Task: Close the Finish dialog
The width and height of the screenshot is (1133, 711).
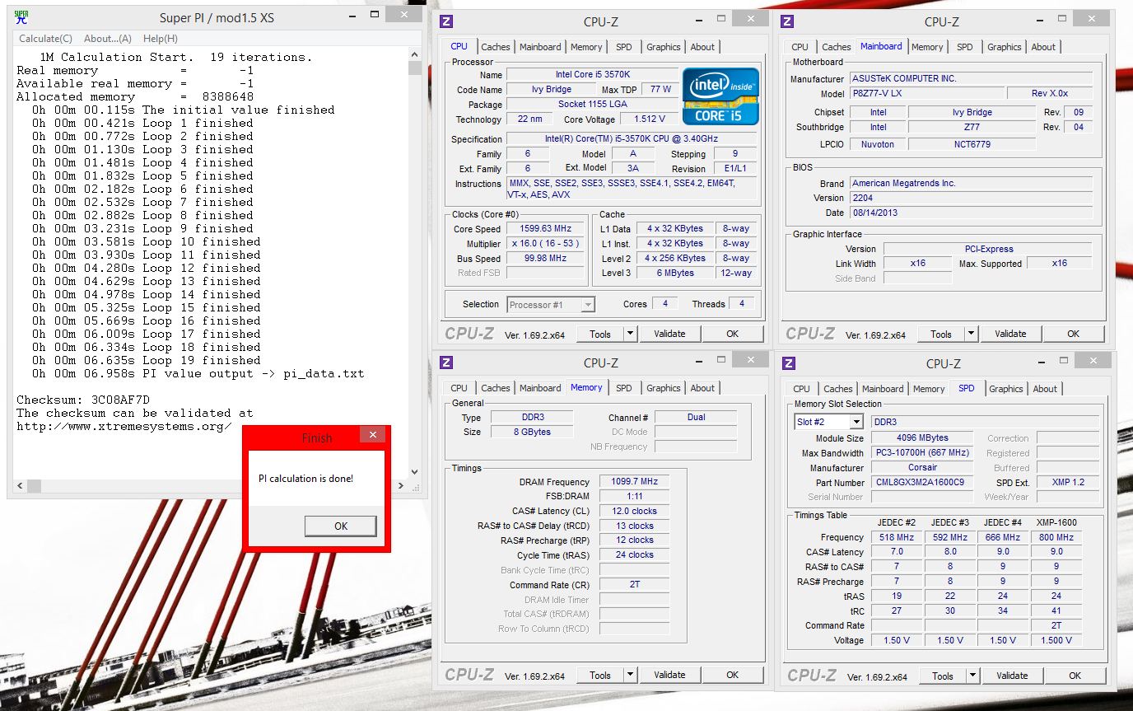Action: pos(372,434)
